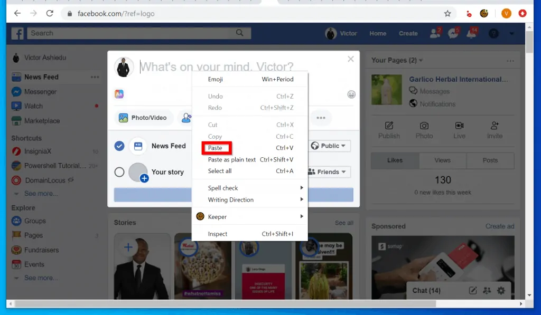Reload the page with the refresh icon
The width and height of the screenshot is (541, 315).
pos(50,13)
